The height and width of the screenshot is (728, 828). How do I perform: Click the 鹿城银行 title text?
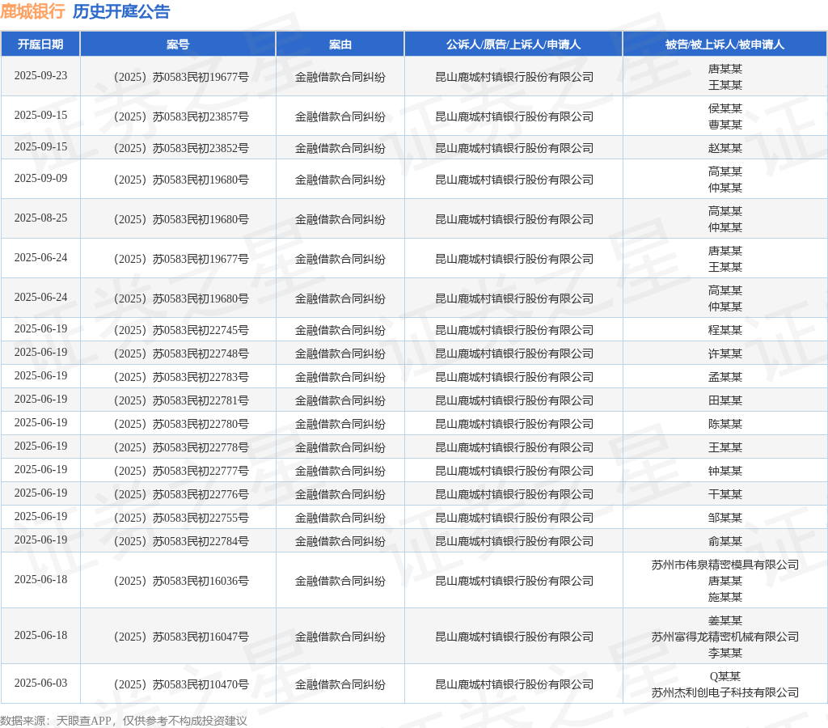(32, 11)
